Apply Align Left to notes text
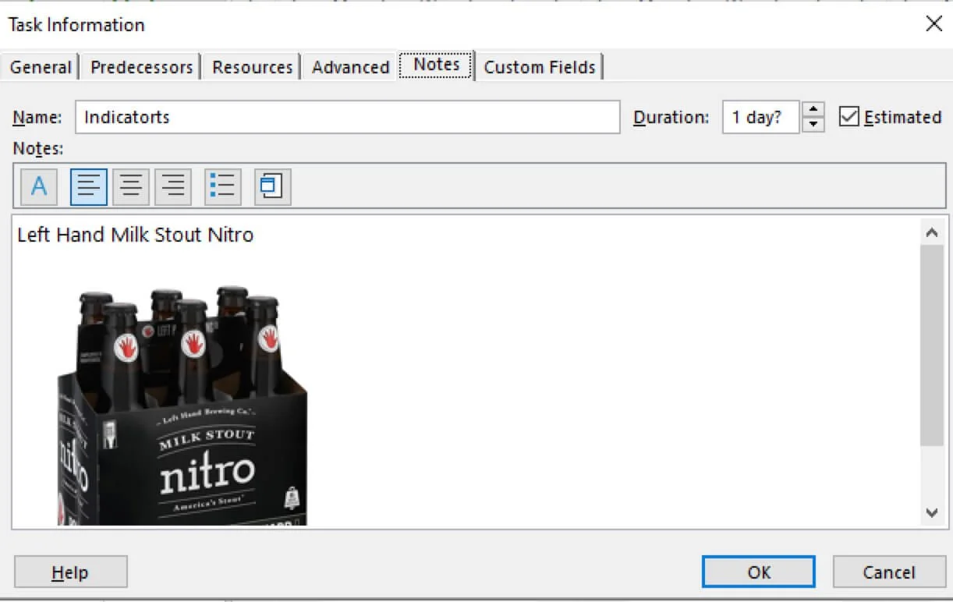The width and height of the screenshot is (953, 602). pyautogui.click(x=89, y=186)
